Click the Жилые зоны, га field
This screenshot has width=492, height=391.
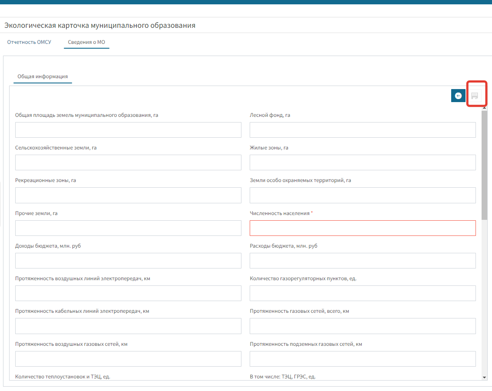click(x=363, y=162)
